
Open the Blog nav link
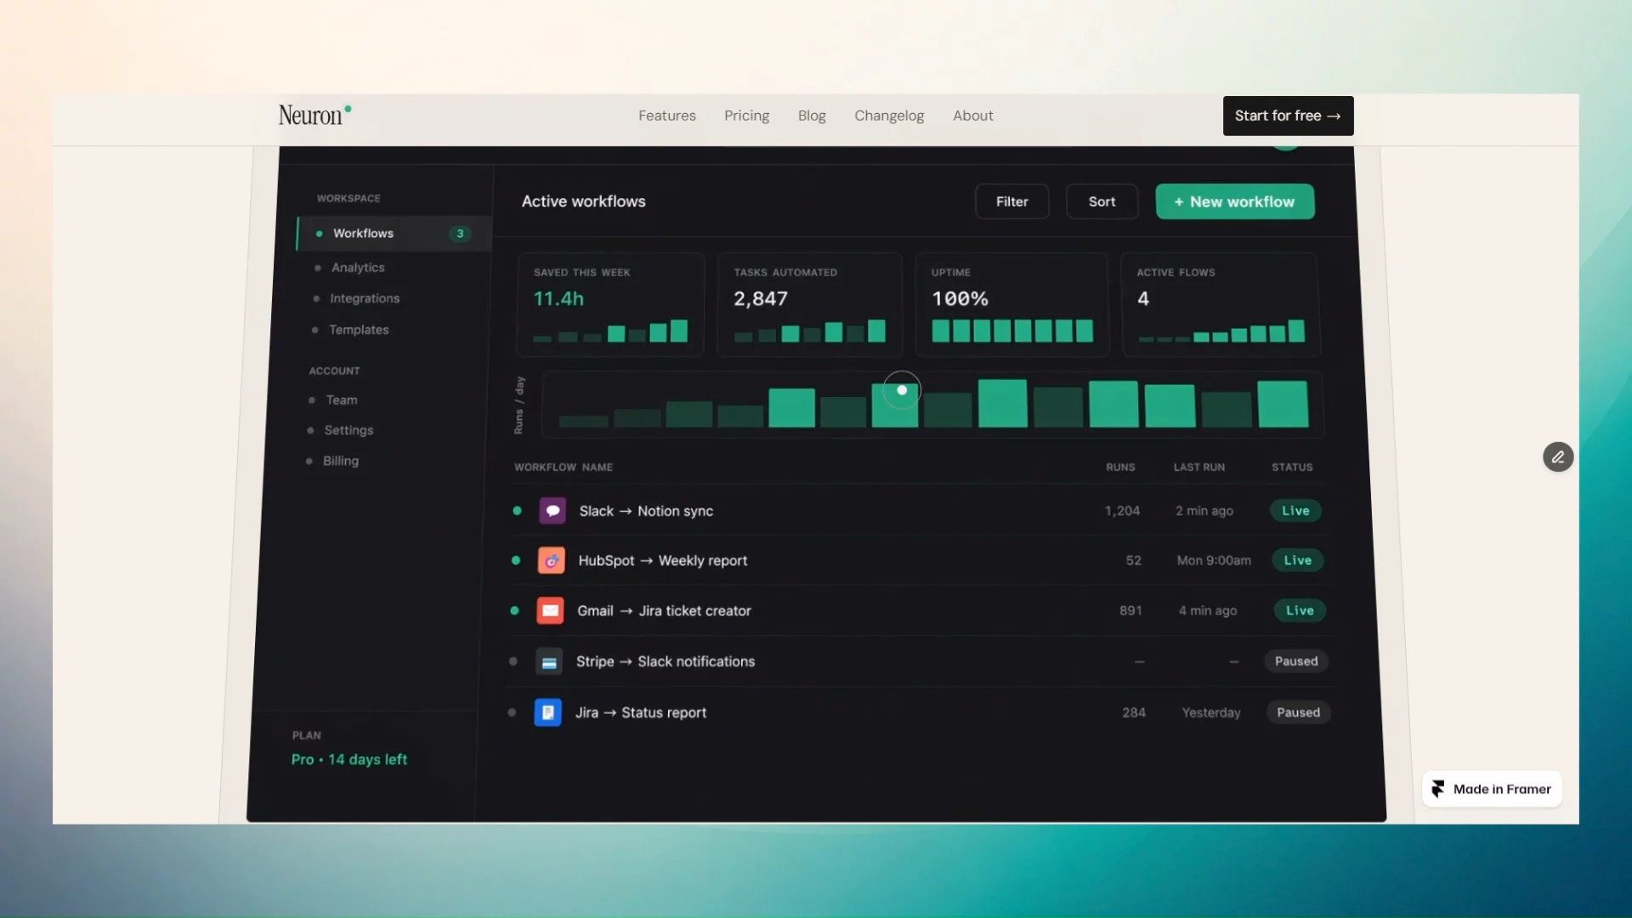812,116
